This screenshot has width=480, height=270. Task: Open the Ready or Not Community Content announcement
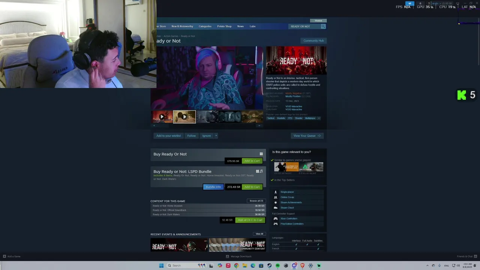click(x=237, y=245)
